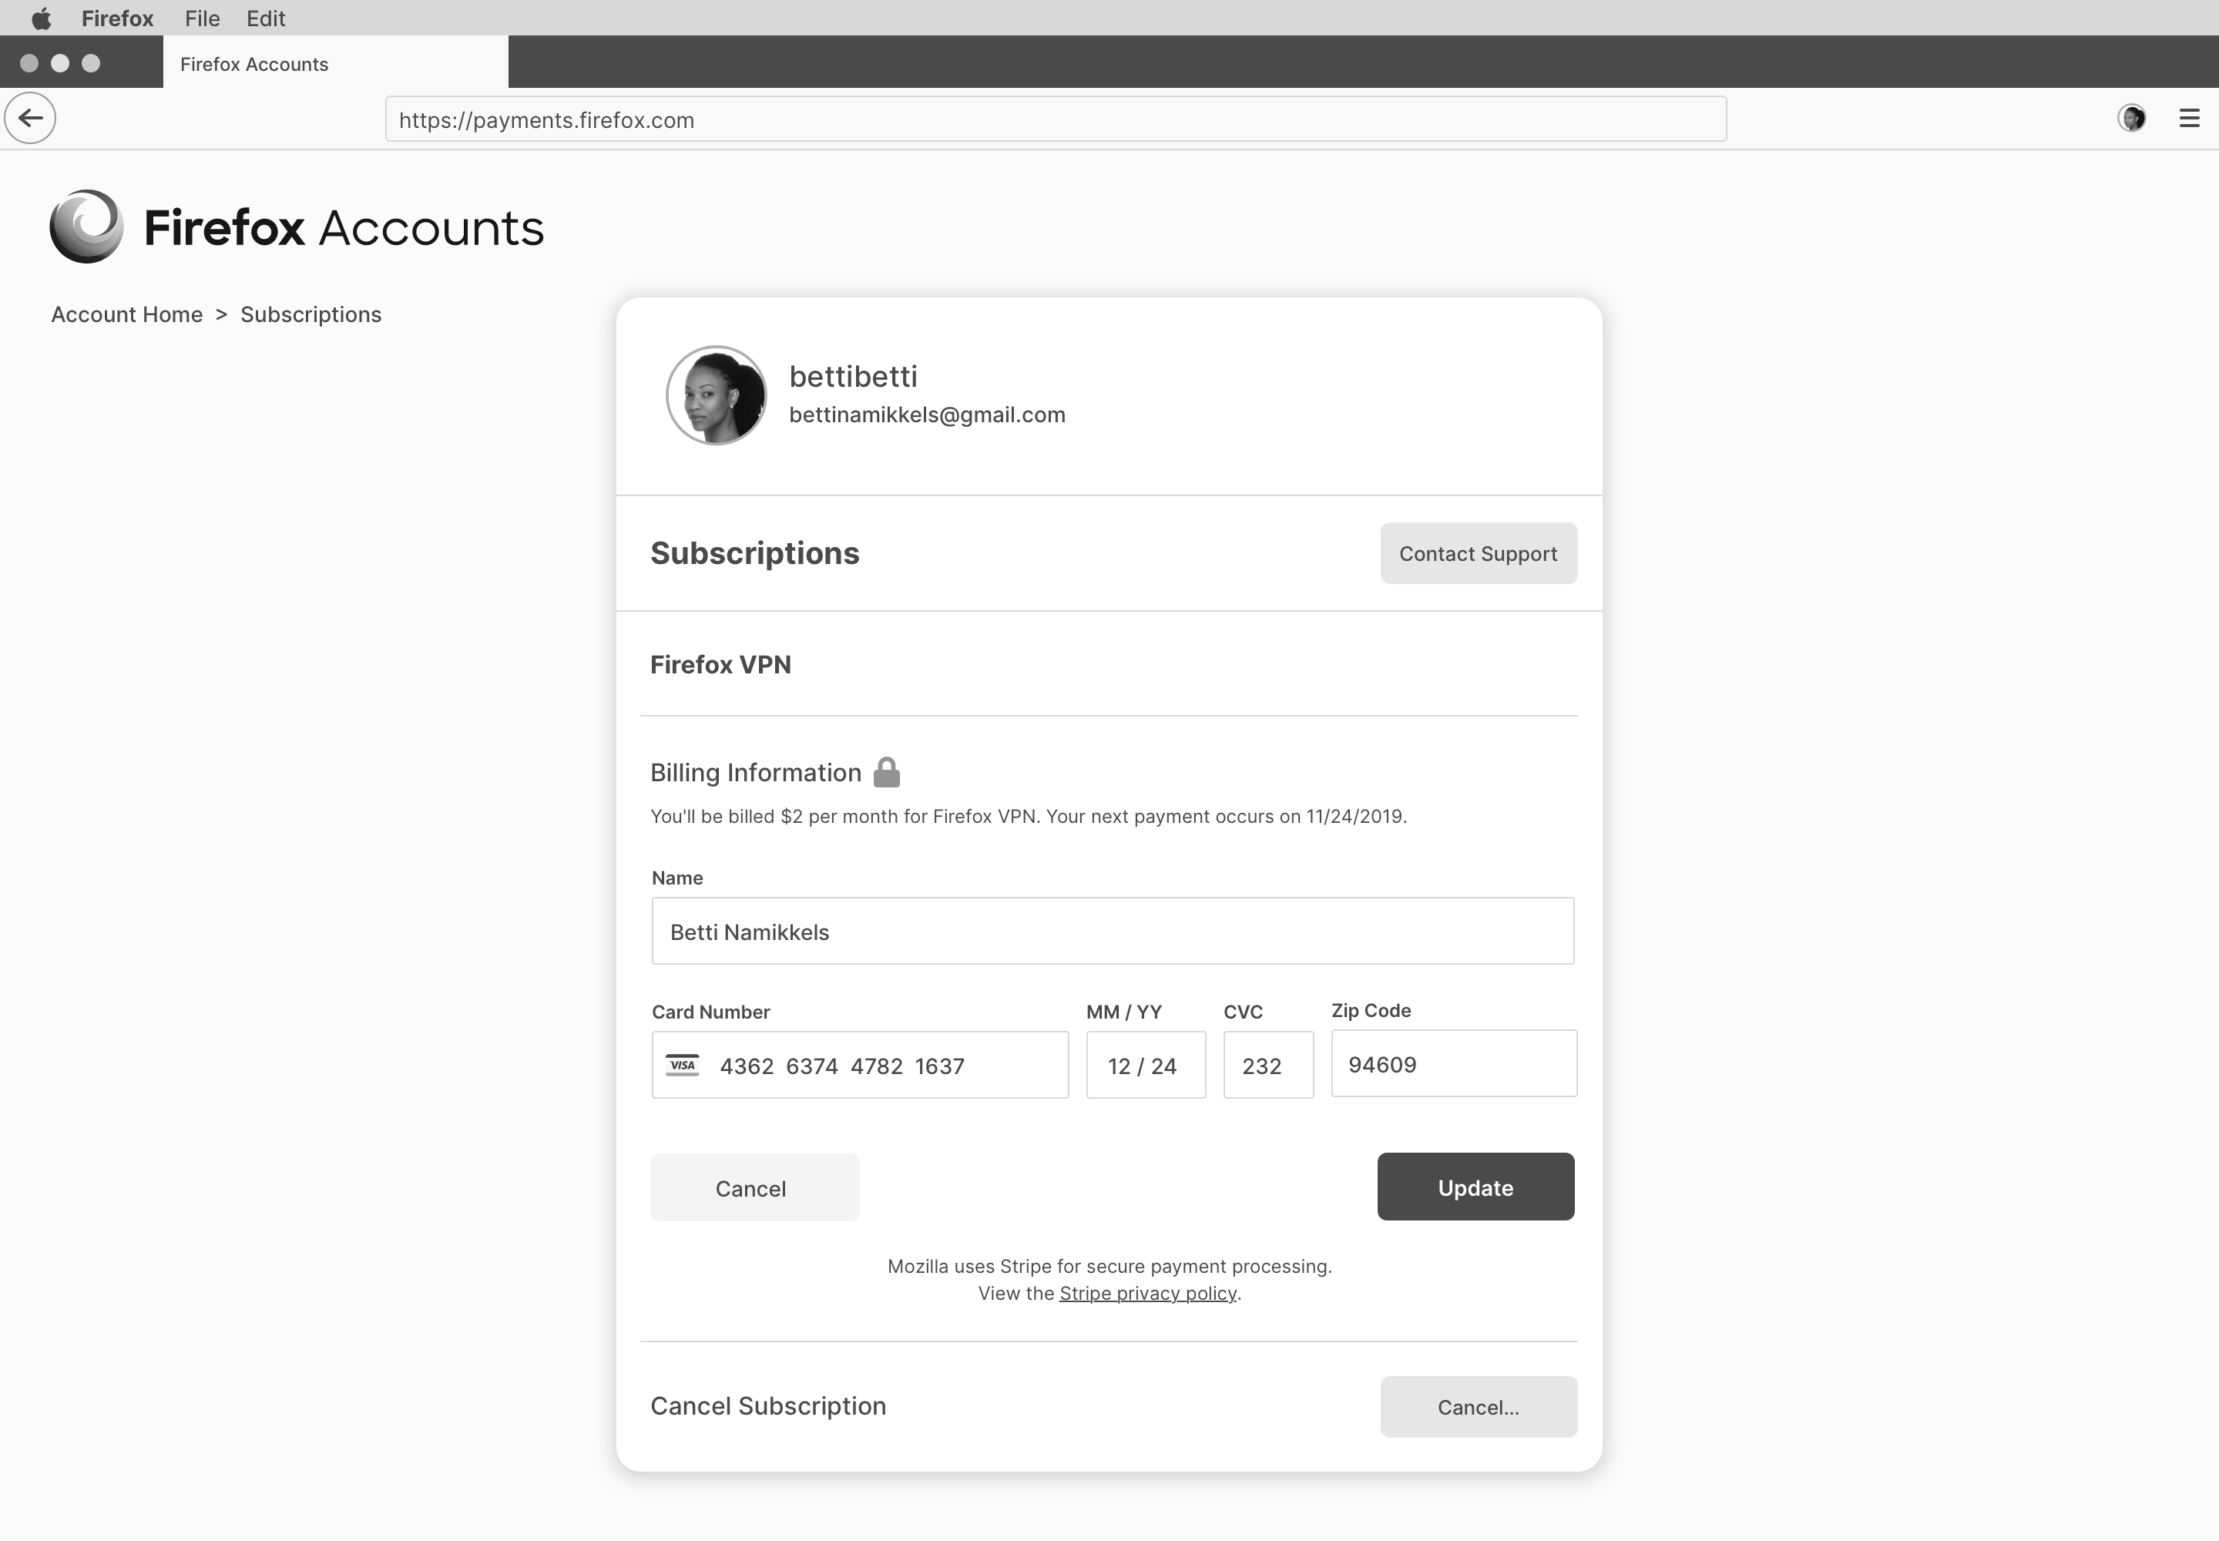This screenshot has height=1541, width=2219.
Task: Click the Visa card icon
Action: [683, 1065]
